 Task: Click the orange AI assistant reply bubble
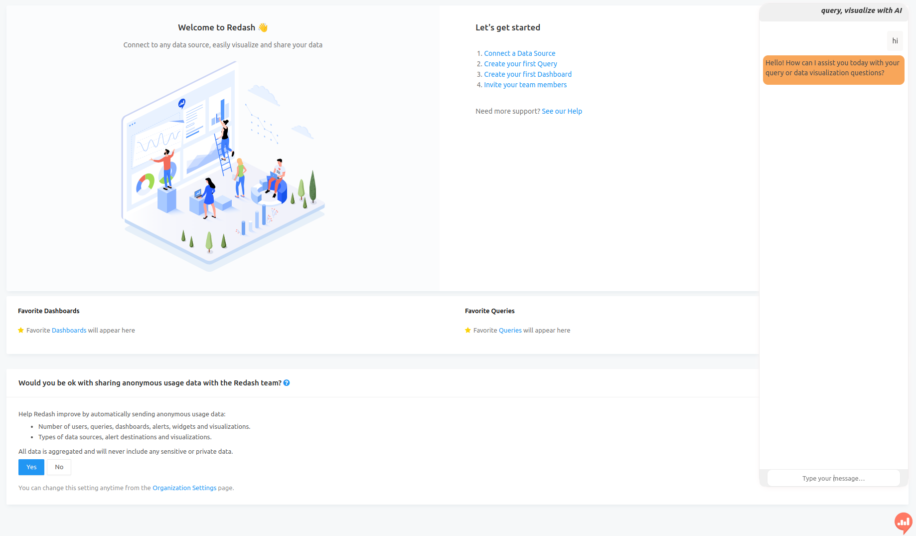click(833, 70)
